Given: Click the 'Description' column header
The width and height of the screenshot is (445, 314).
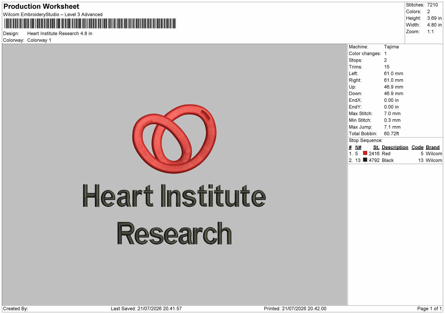Looking at the screenshot, I should [x=395, y=147].
